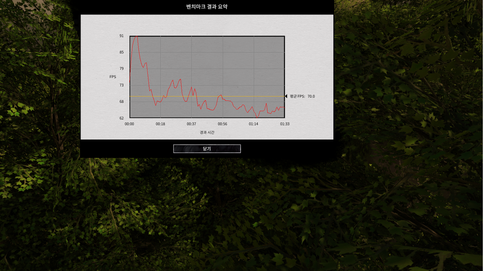Click the 평균 FPS: 70.0 label

(302, 96)
